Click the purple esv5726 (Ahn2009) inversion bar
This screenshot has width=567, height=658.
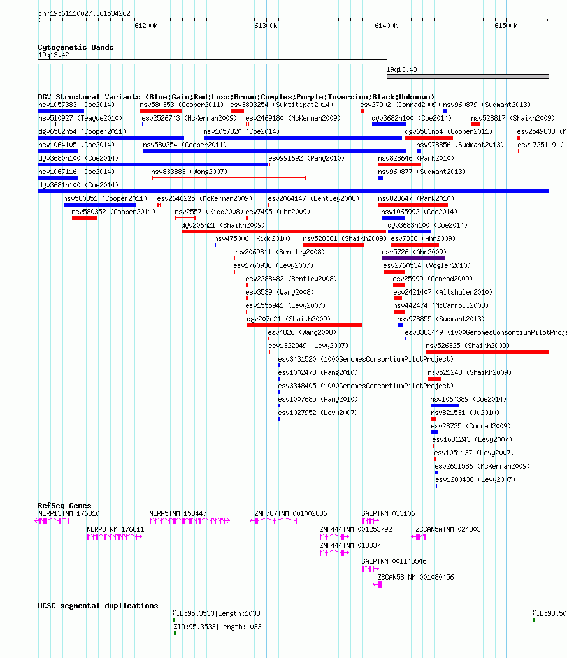pos(413,258)
